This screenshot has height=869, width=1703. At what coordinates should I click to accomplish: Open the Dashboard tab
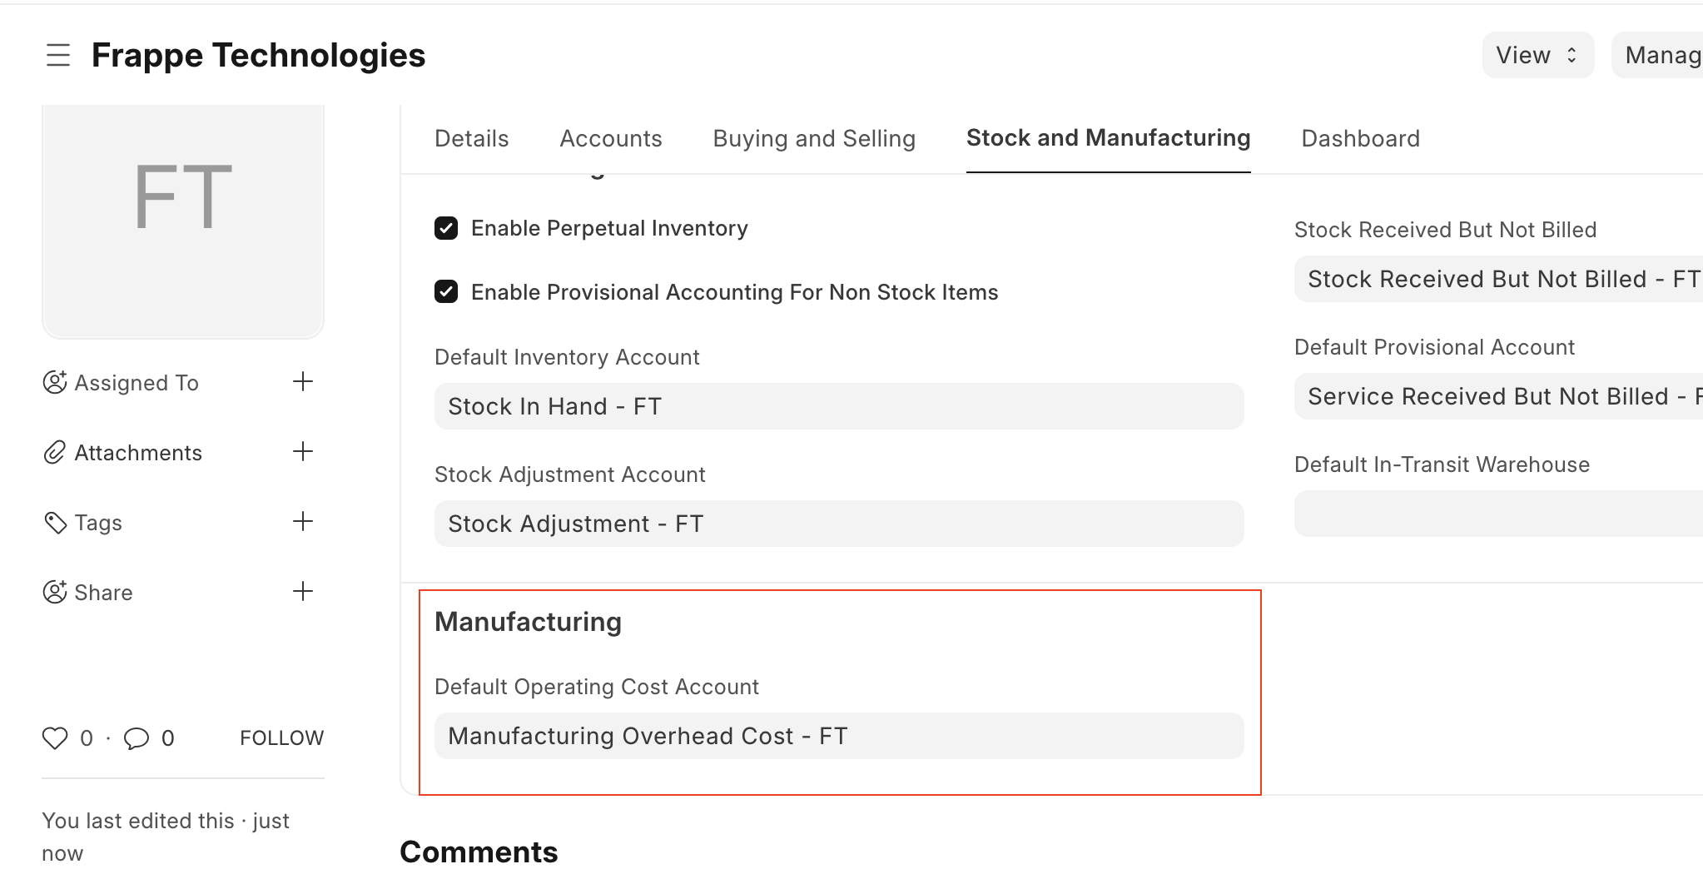tap(1360, 138)
